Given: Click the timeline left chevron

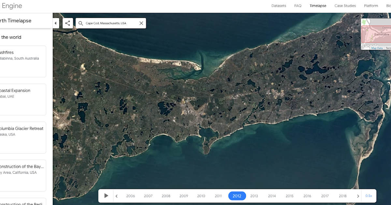Looking at the screenshot, I should coord(116,196).
